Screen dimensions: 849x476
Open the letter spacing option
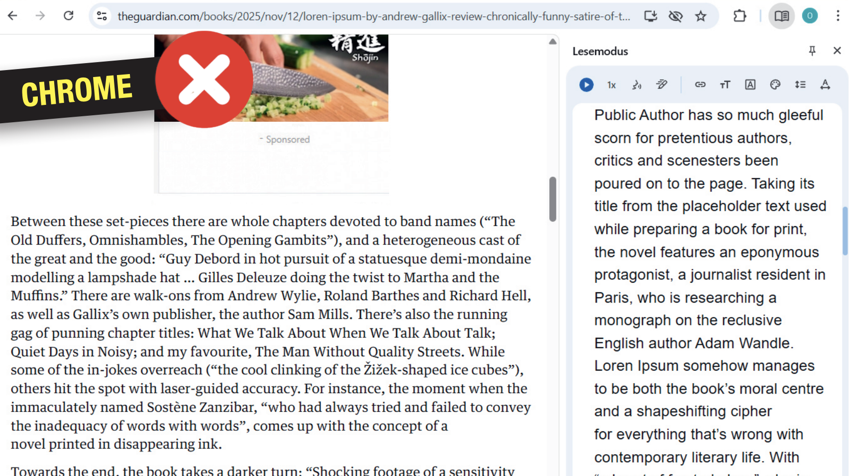(825, 84)
